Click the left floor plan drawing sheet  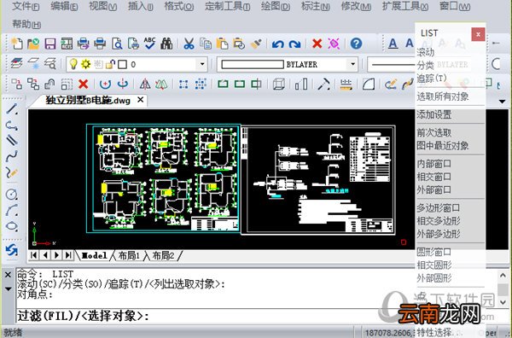(x=163, y=178)
